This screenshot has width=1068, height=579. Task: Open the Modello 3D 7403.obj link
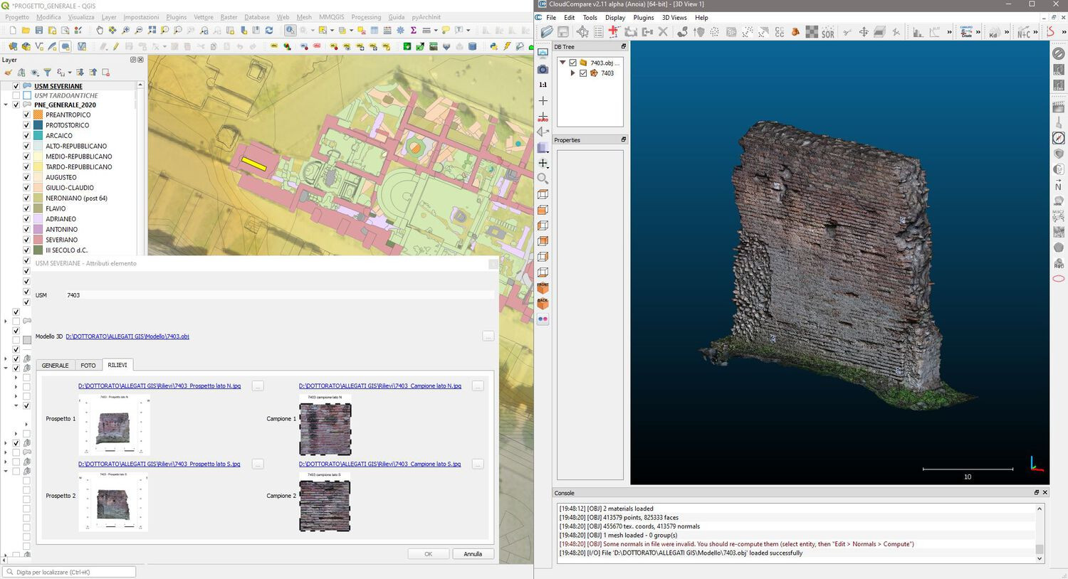point(127,336)
